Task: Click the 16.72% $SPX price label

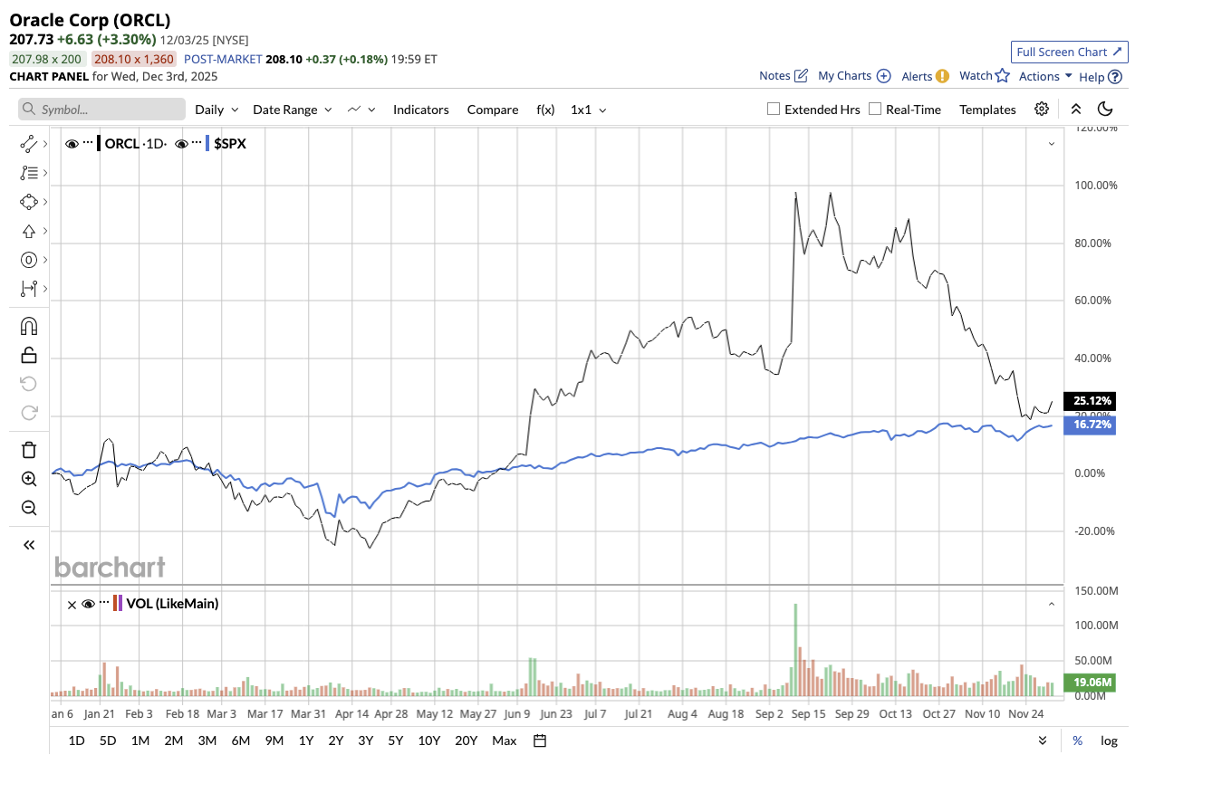Action: point(1090,425)
